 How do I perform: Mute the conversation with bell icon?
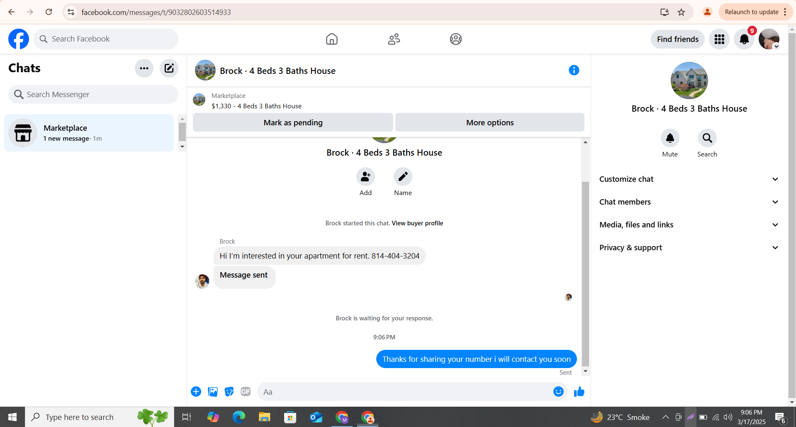coord(670,138)
